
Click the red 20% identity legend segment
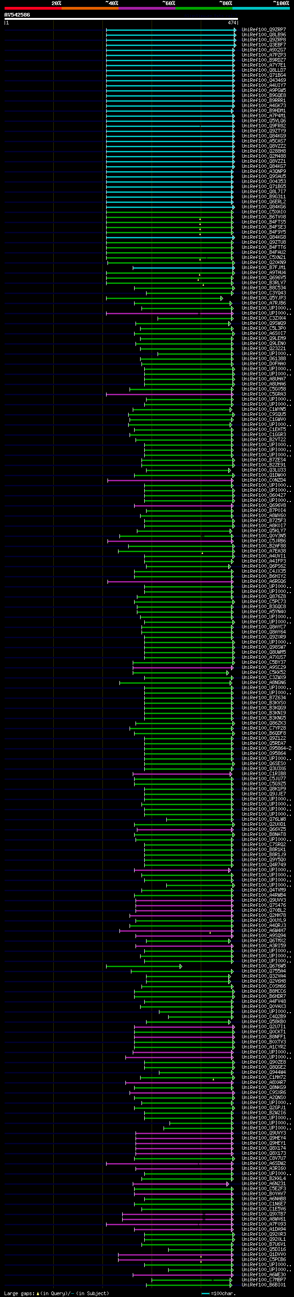point(33,8)
